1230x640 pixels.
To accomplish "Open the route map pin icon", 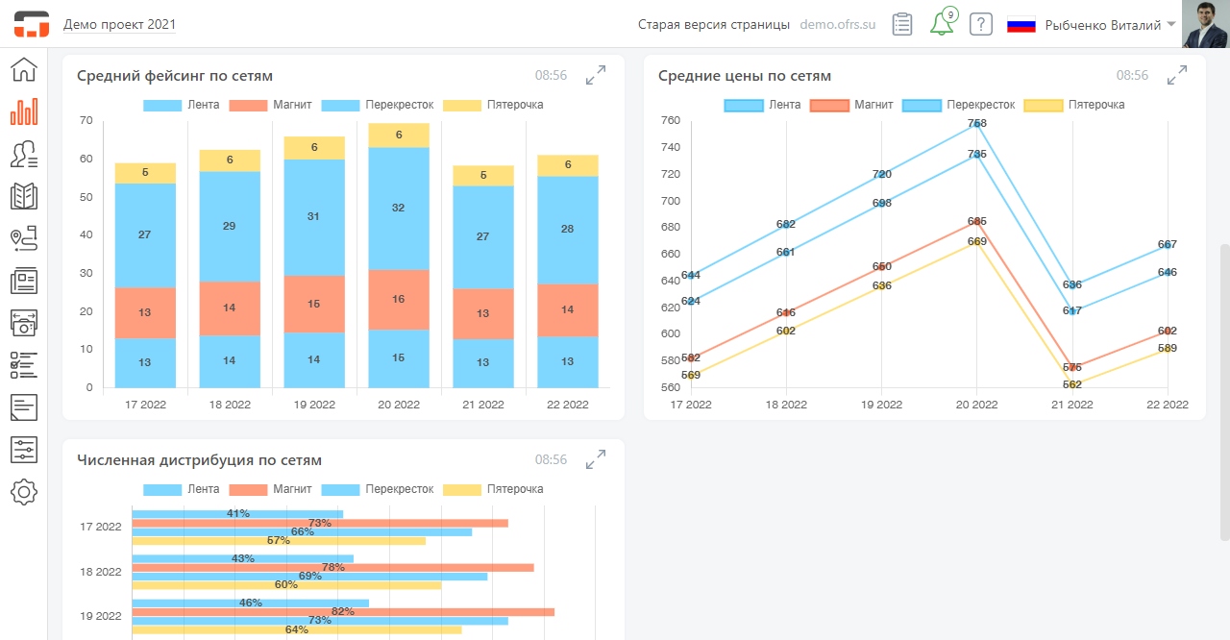I will click(23, 238).
